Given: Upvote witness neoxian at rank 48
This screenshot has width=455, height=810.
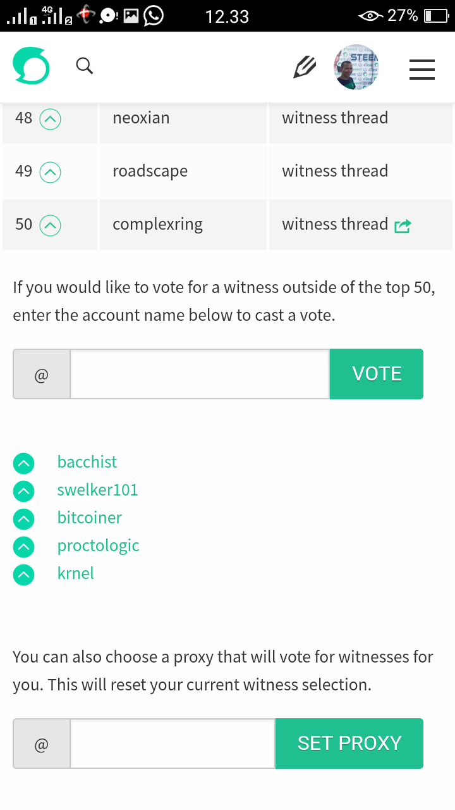Looking at the screenshot, I should [51, 118].
